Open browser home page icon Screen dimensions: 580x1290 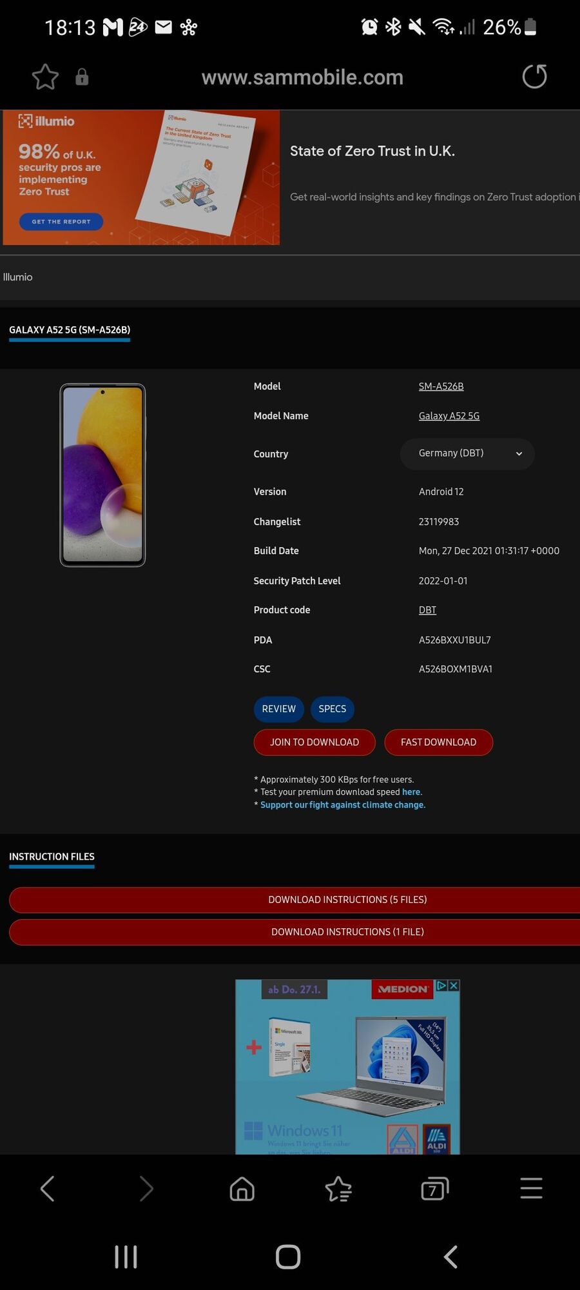pyautogui.click(x=242, y=1188)
